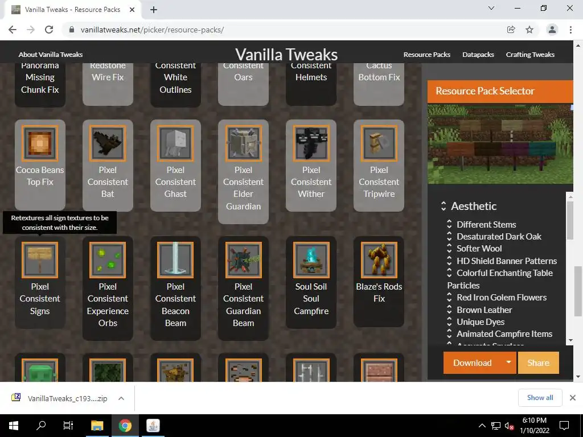Open the notification center in taskbar
This screenshot has width=583, height=437.
(564, 426)
